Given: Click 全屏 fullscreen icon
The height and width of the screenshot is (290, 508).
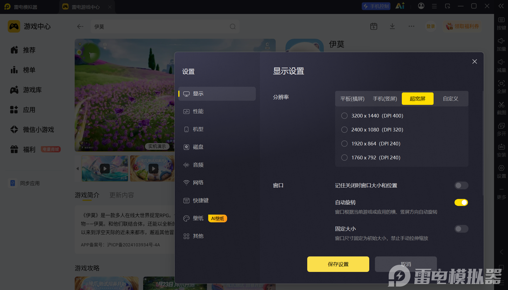Looking at the screenshot, I should [501, 87].
